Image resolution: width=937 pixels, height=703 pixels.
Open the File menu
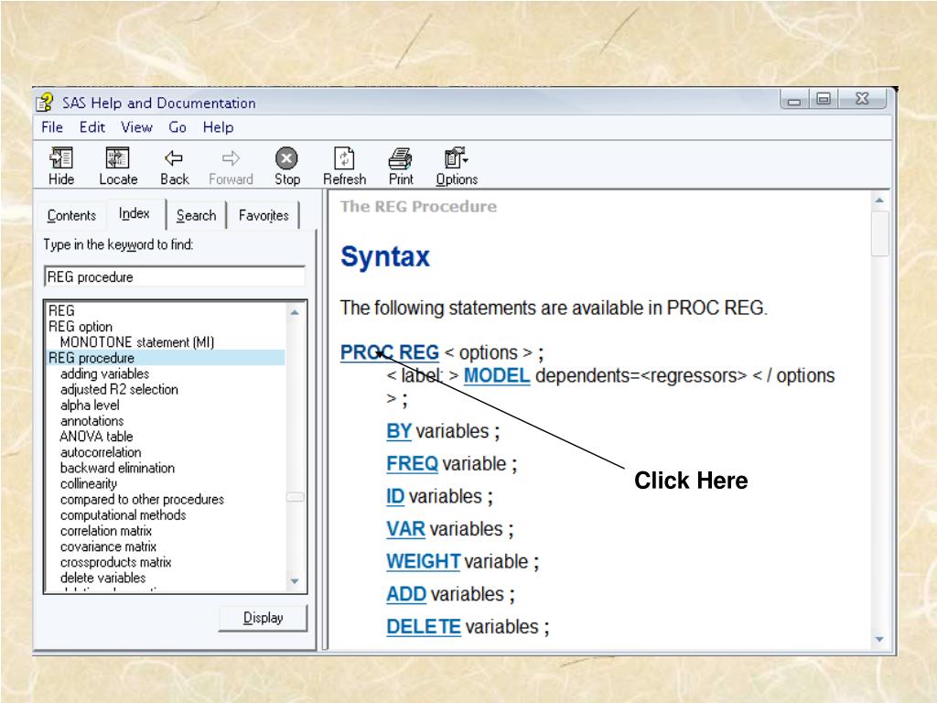click(52, 127)
